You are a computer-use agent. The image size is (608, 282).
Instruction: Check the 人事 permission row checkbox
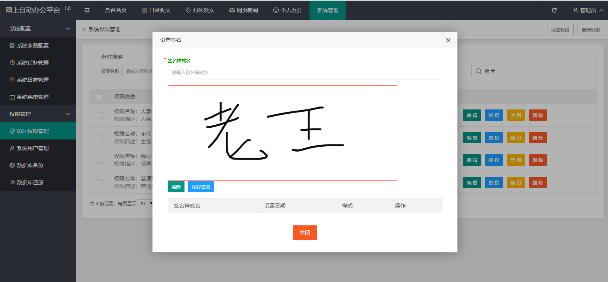click(99, 115)
